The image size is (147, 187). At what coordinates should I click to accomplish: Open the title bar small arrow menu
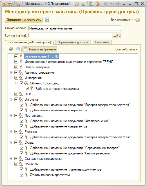point(124,5)
